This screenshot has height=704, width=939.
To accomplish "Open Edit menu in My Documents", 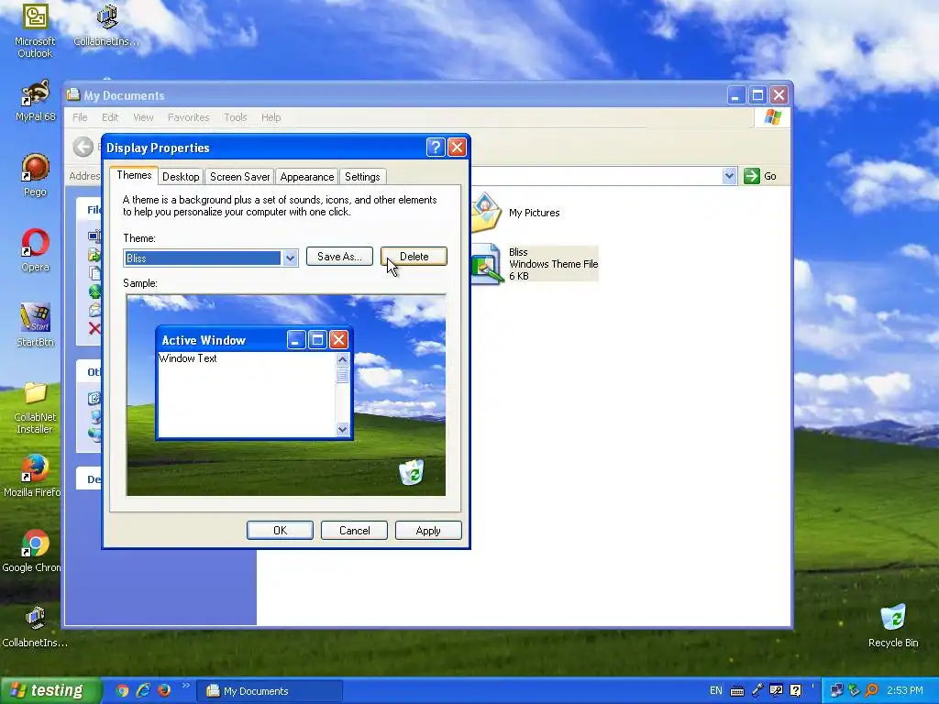I will tap(110, 117).
